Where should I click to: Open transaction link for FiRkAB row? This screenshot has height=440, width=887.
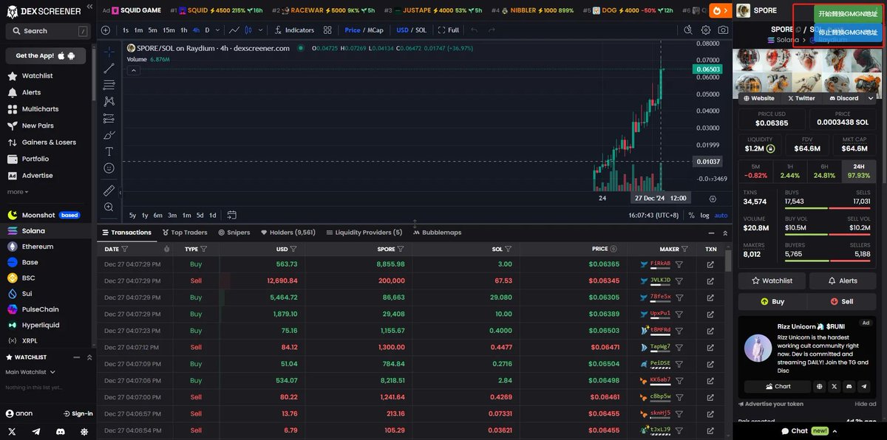[x=710, y=264]
